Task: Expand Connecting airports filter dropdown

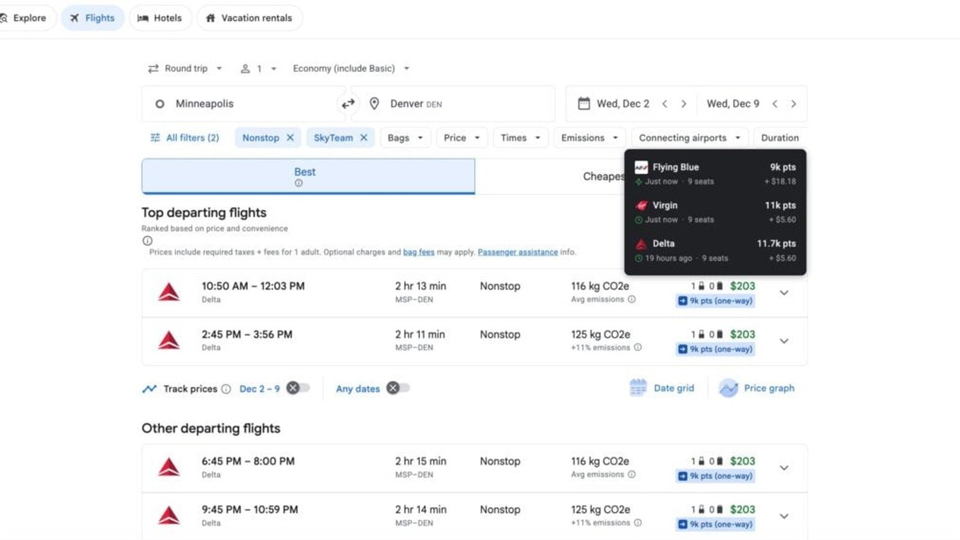Action: tap(689, 137)
